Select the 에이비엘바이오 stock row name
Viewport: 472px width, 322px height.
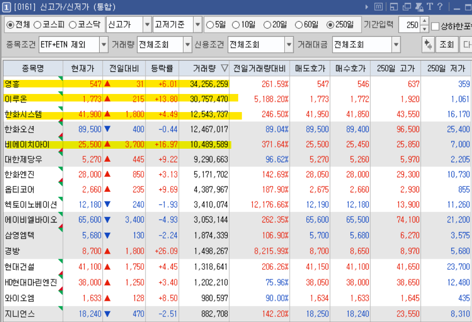(31, 220)
